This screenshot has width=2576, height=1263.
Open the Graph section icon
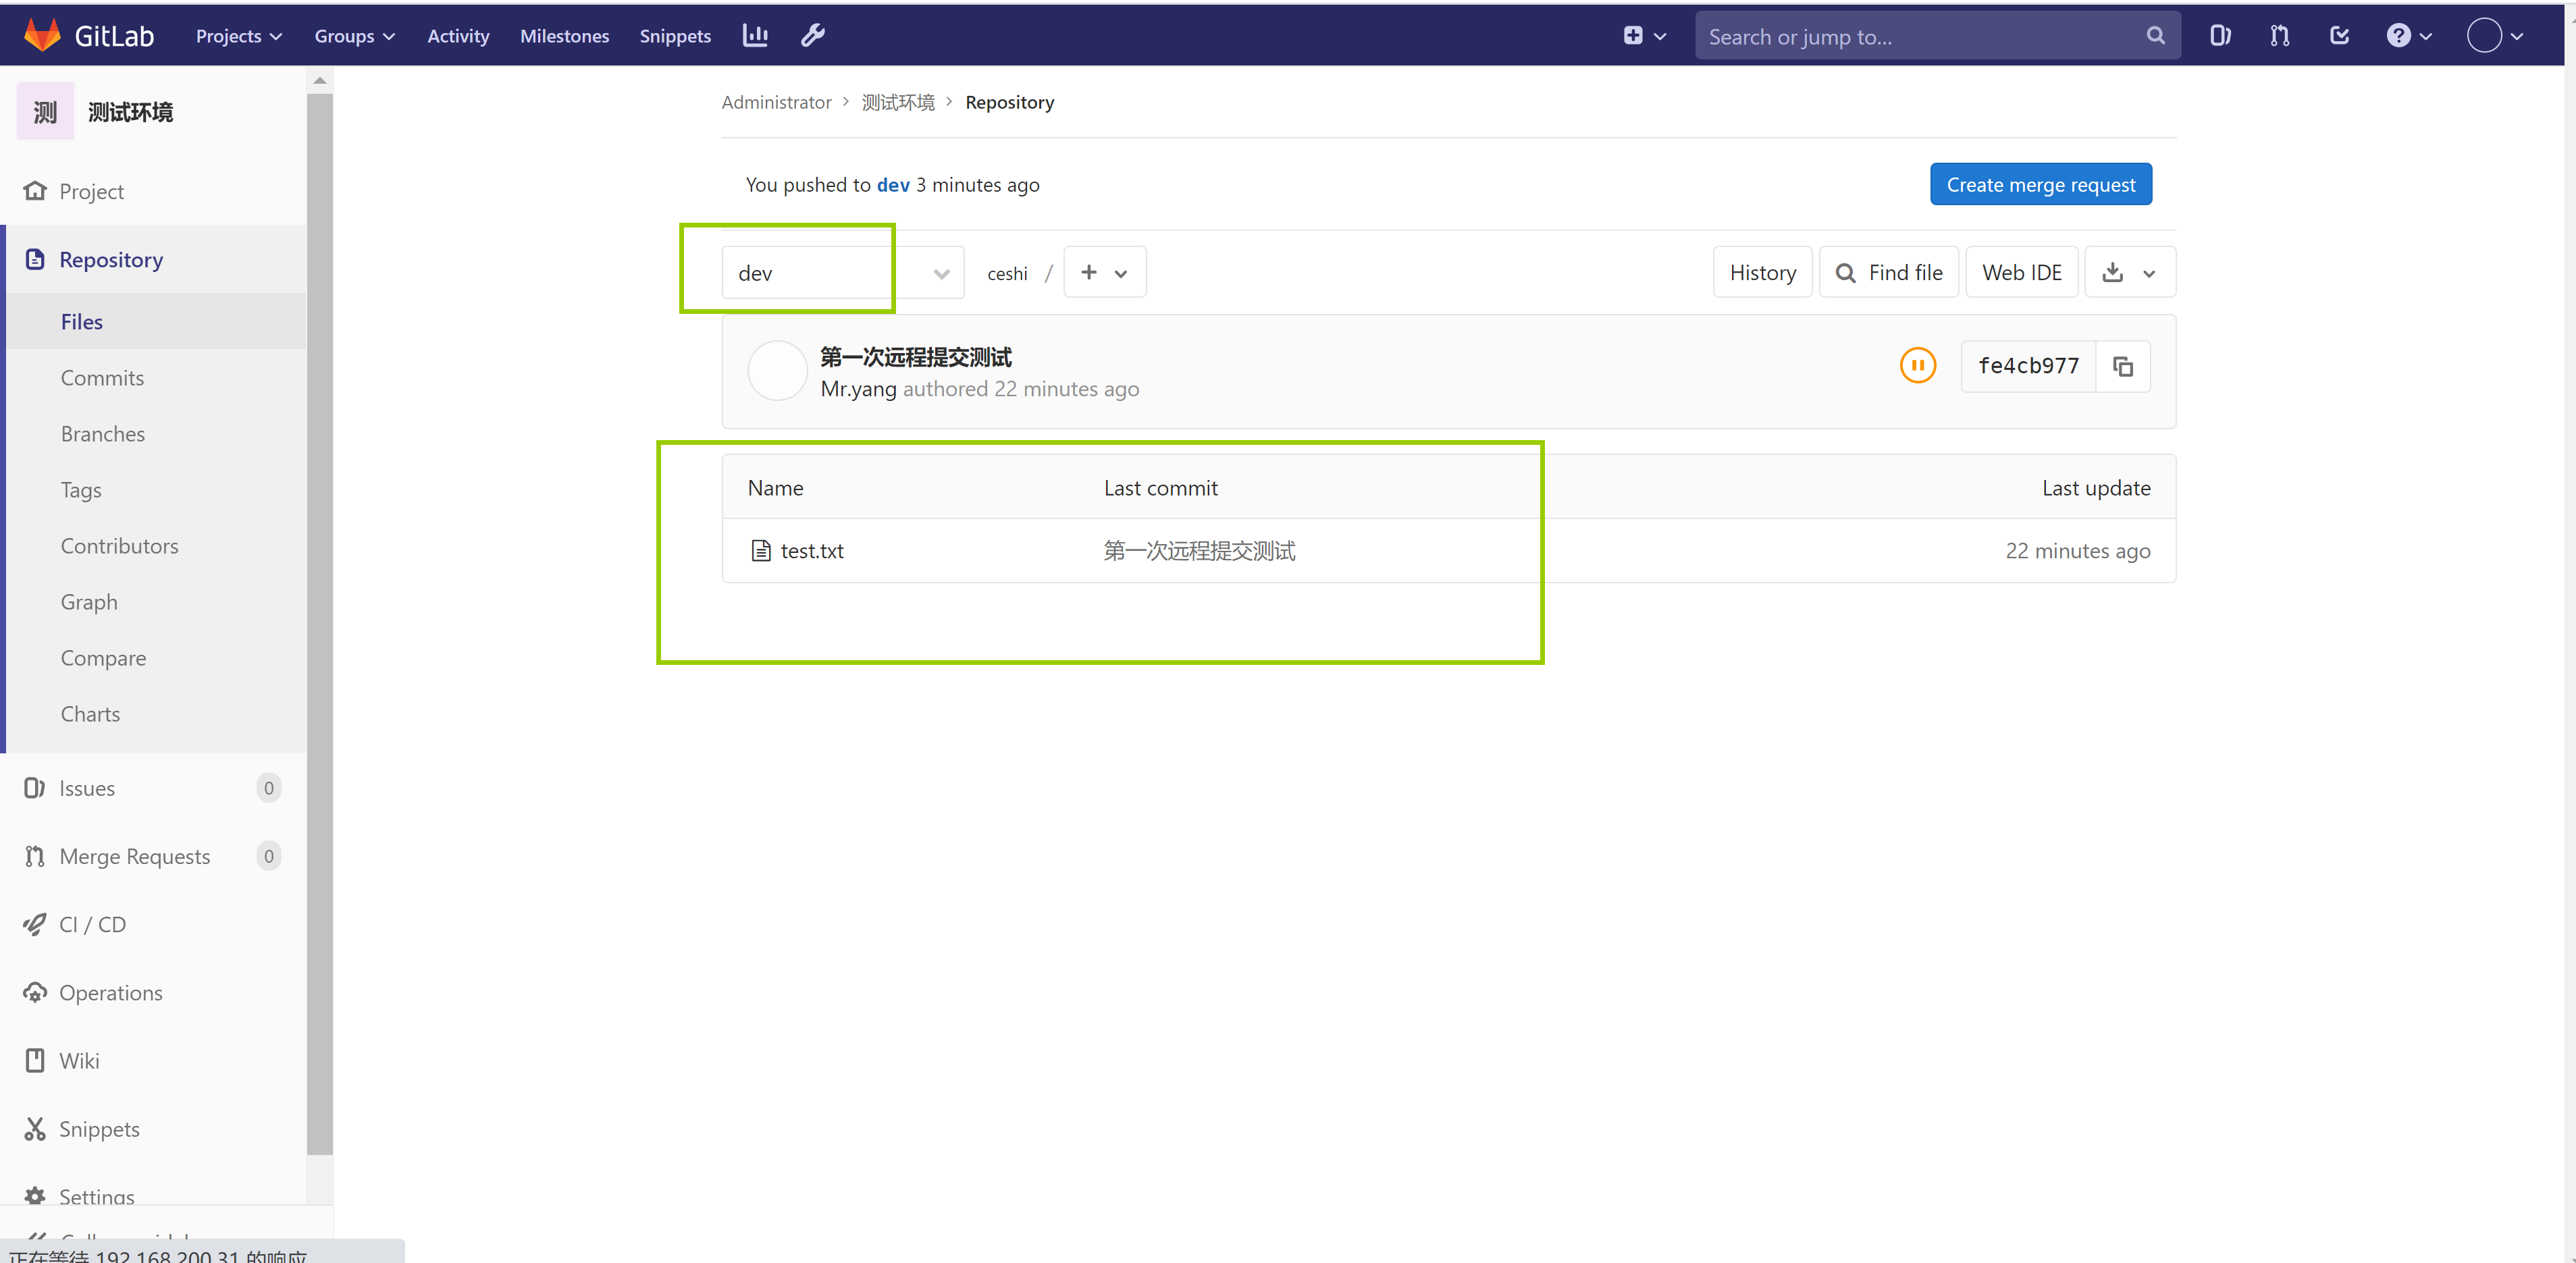click(87, 601)
